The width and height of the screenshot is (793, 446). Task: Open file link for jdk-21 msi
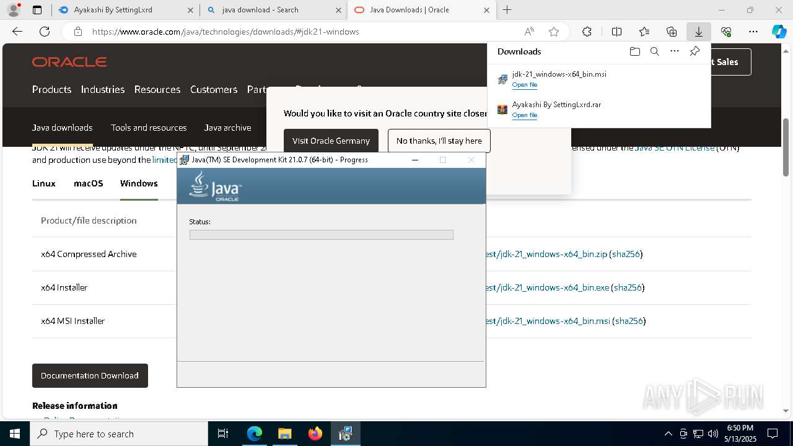point(525,85)
